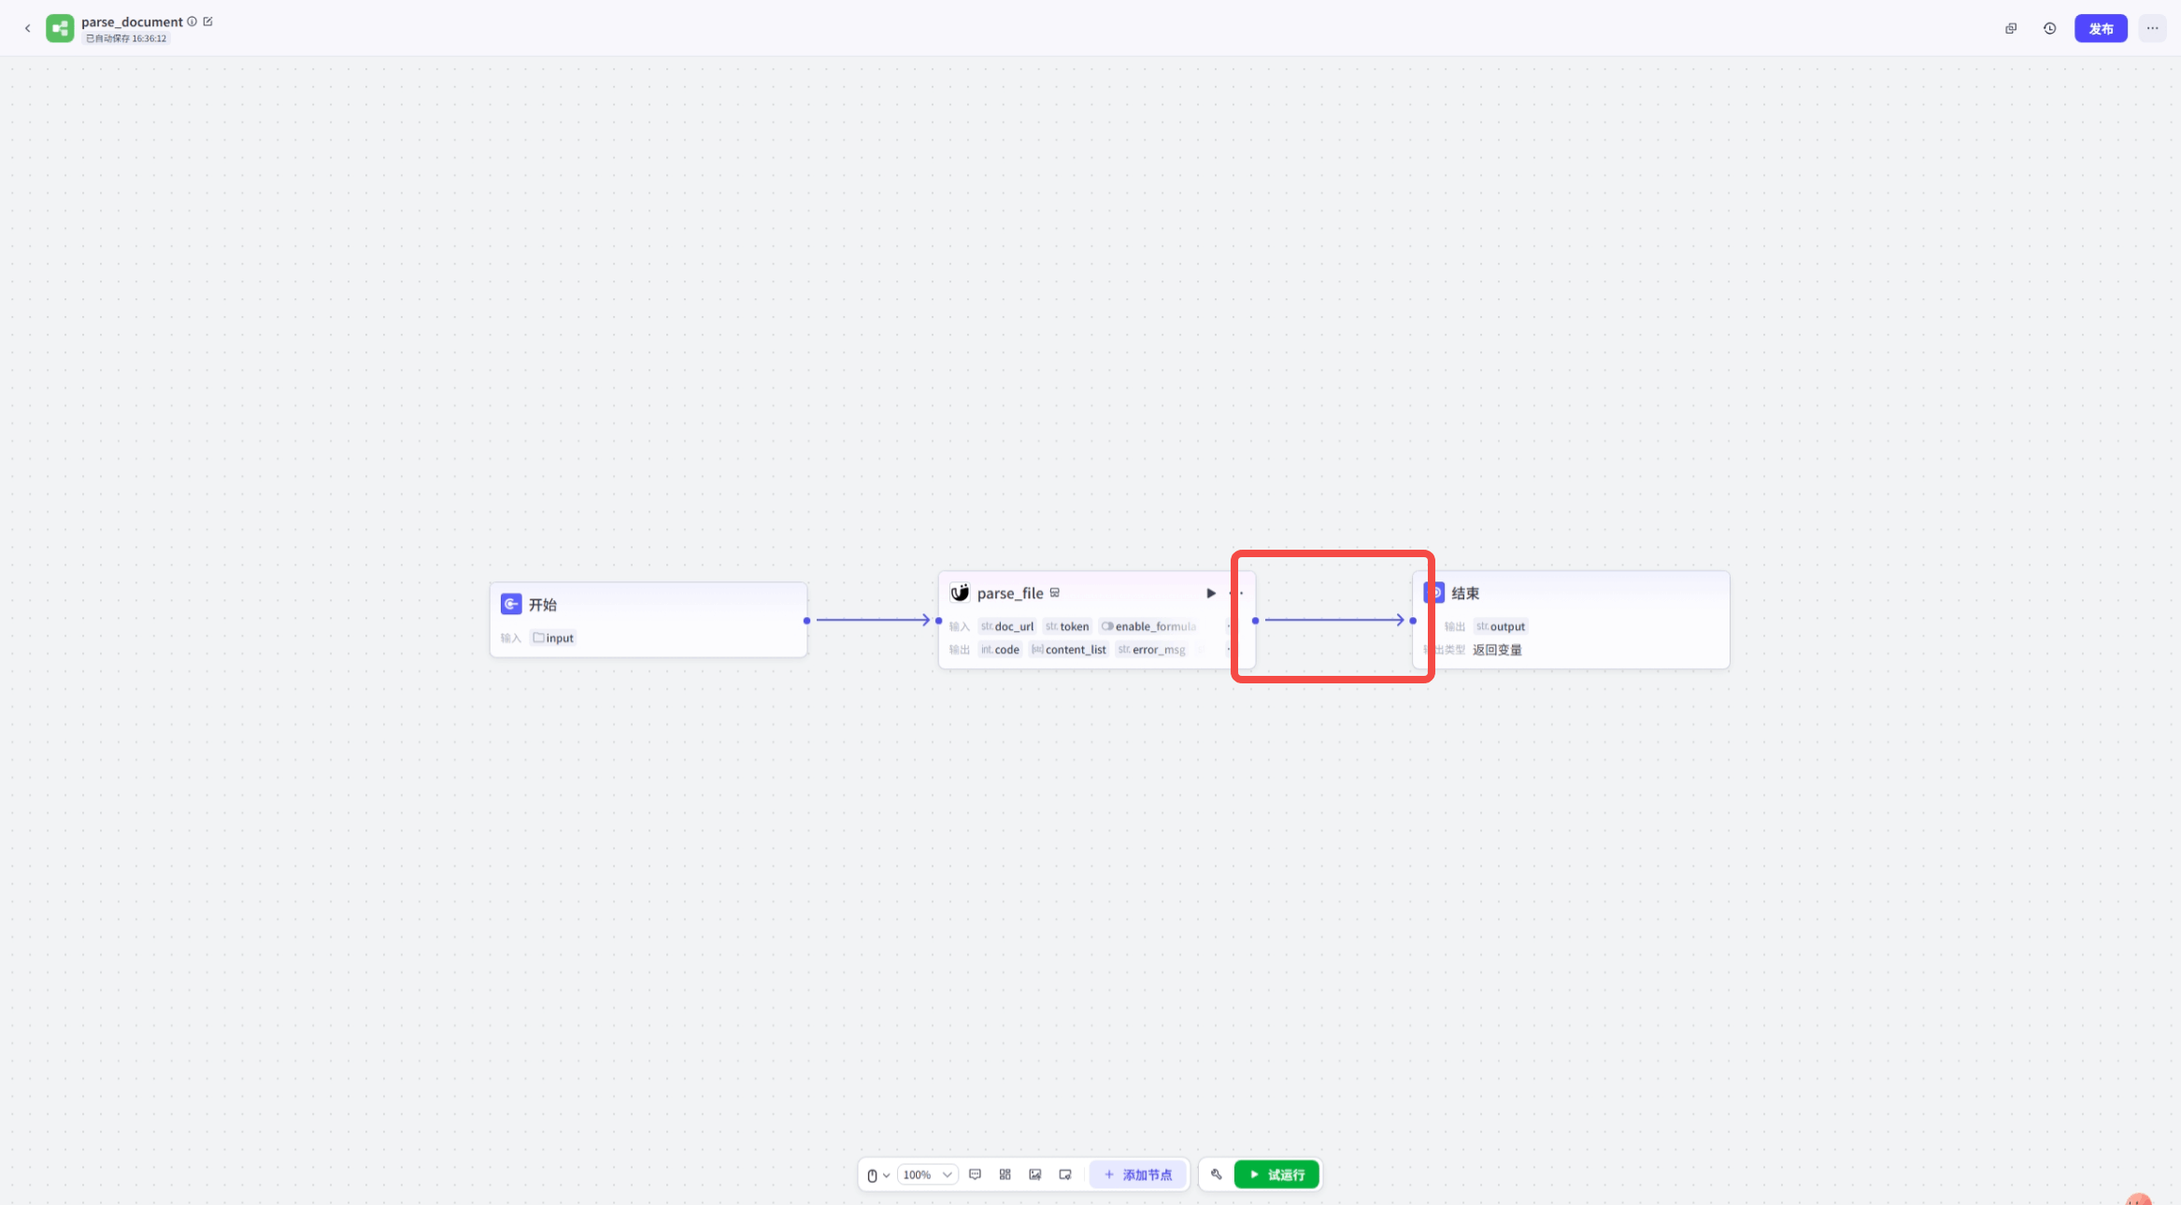Open the version history clock icon
The image size is (2181, 1205).
click(x=2049, y=28)
